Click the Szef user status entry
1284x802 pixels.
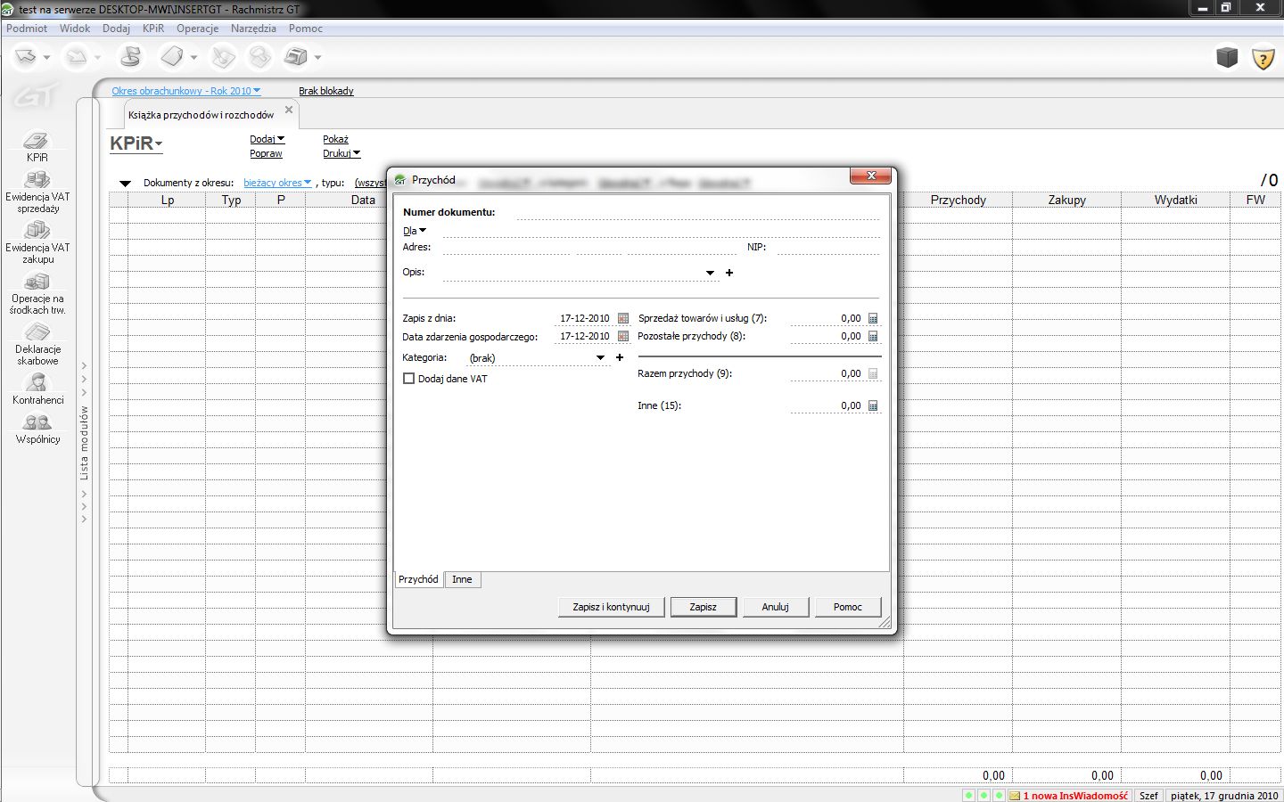[x=1148, y=796]
